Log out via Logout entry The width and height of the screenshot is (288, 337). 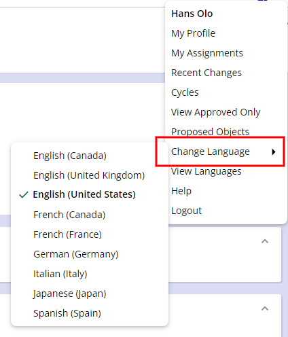(186, 211)
